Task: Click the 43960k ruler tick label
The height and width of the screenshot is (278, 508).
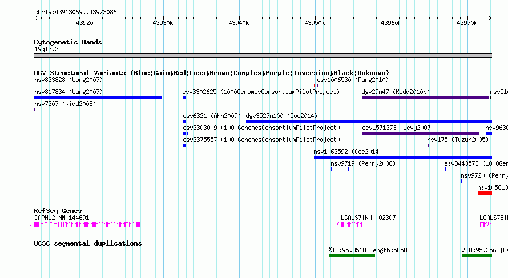Action: [x=391, y=23]
